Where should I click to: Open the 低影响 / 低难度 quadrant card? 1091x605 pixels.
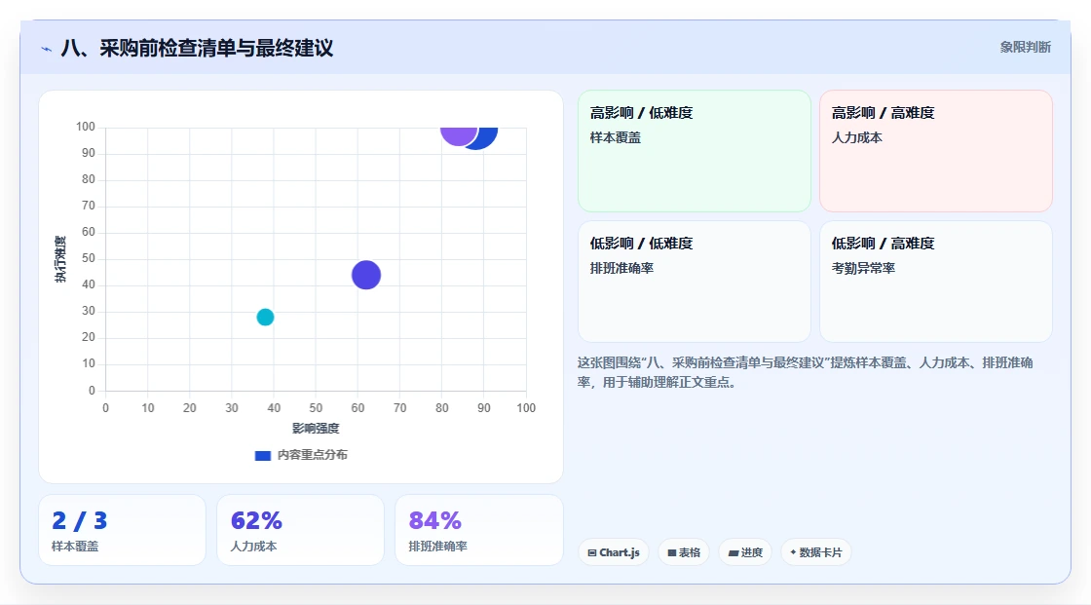point(695,282)
